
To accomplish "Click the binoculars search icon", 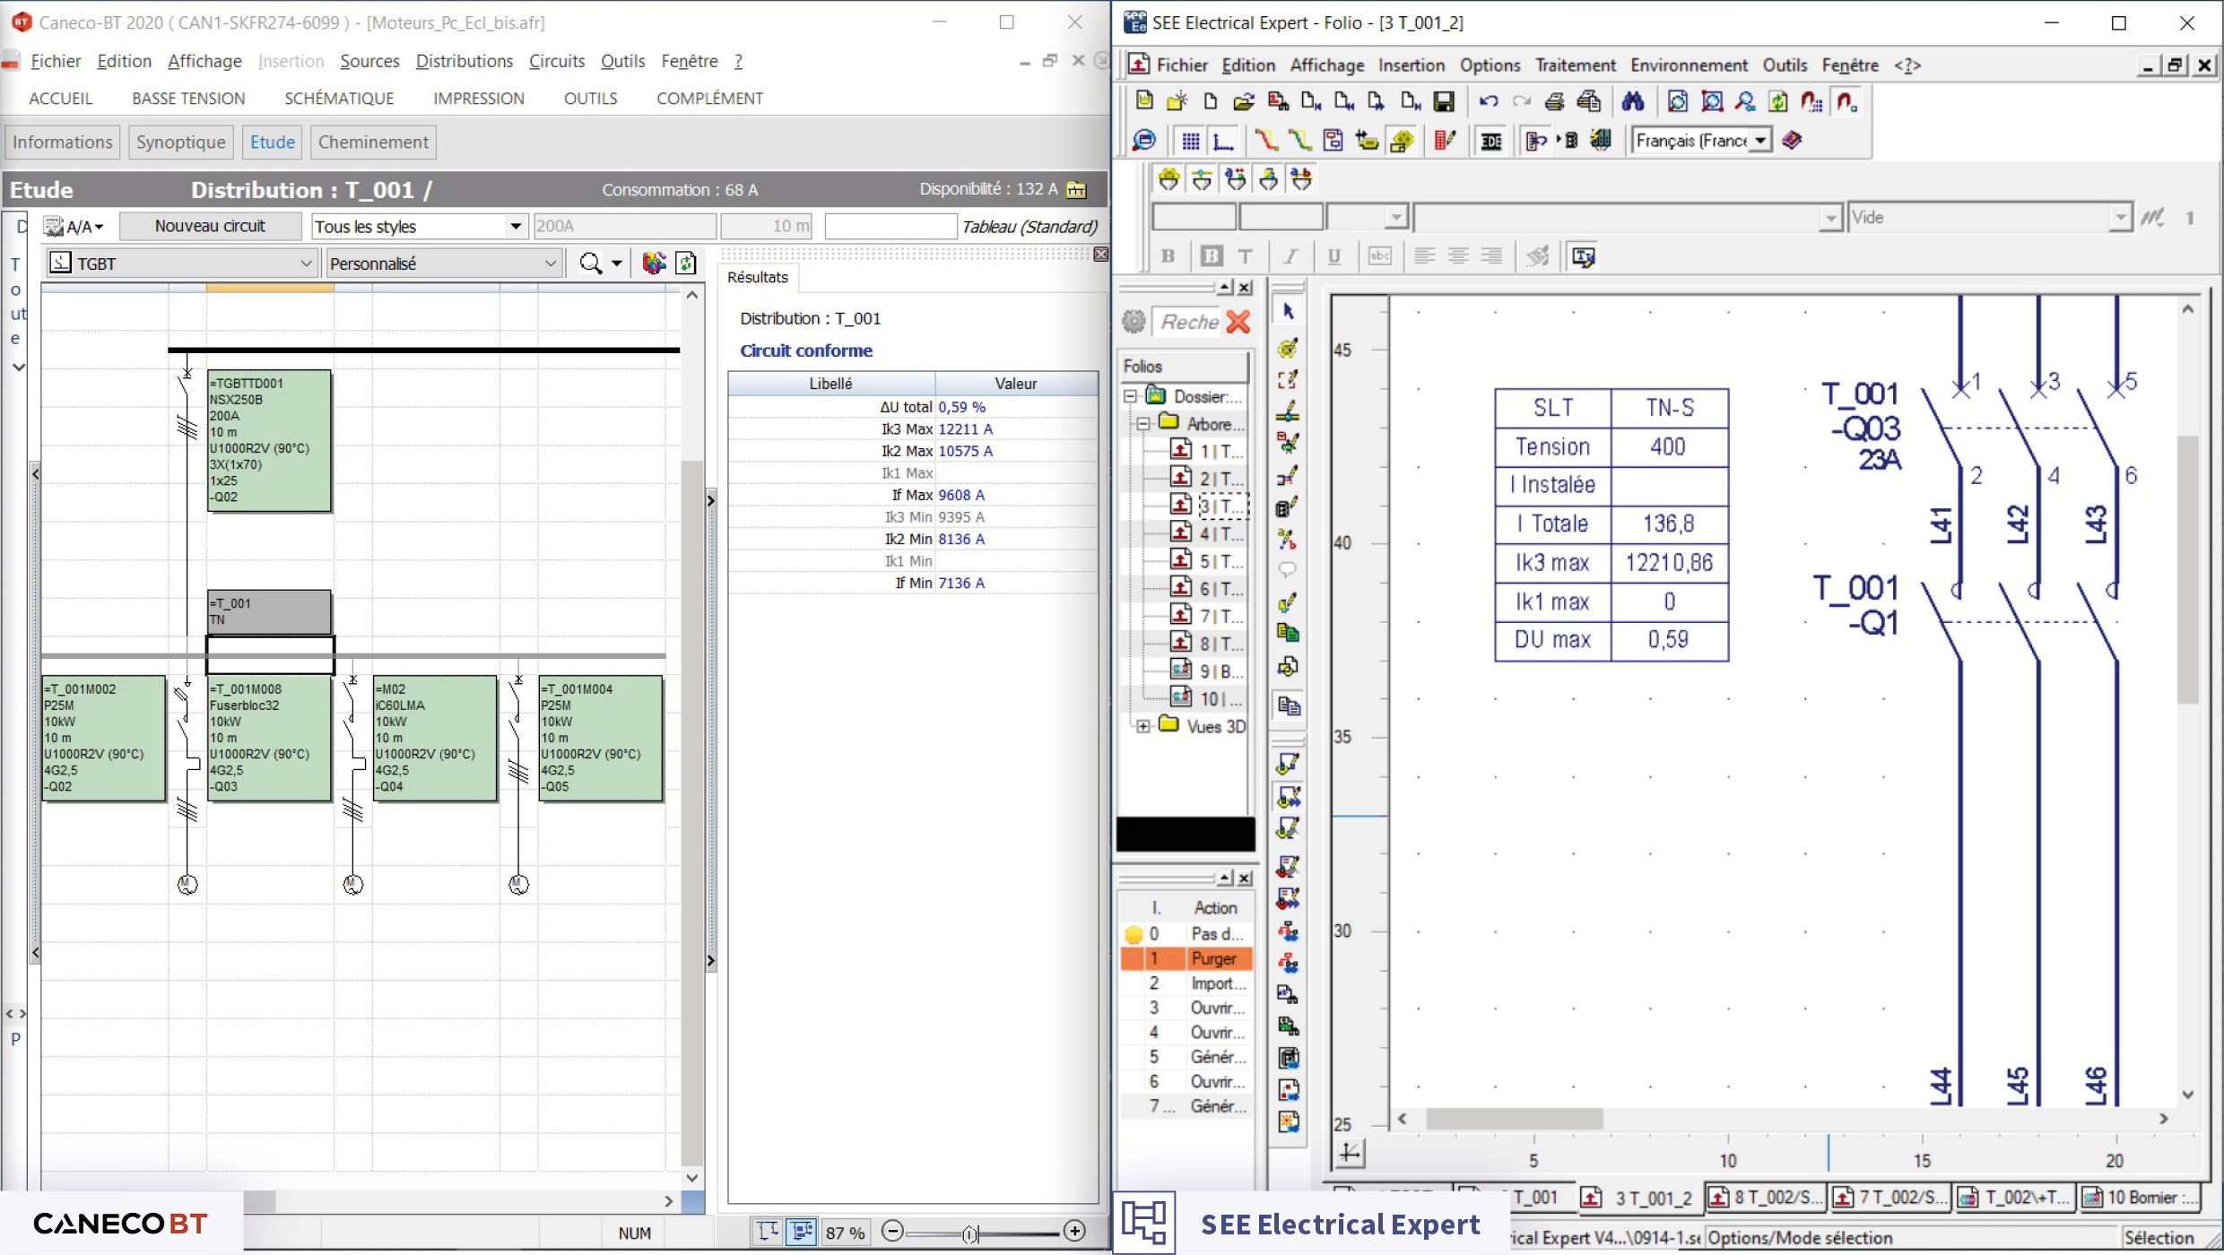I will point(1632,102).
